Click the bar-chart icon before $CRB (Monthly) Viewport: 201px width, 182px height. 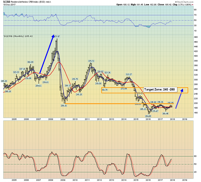point(5,36)
